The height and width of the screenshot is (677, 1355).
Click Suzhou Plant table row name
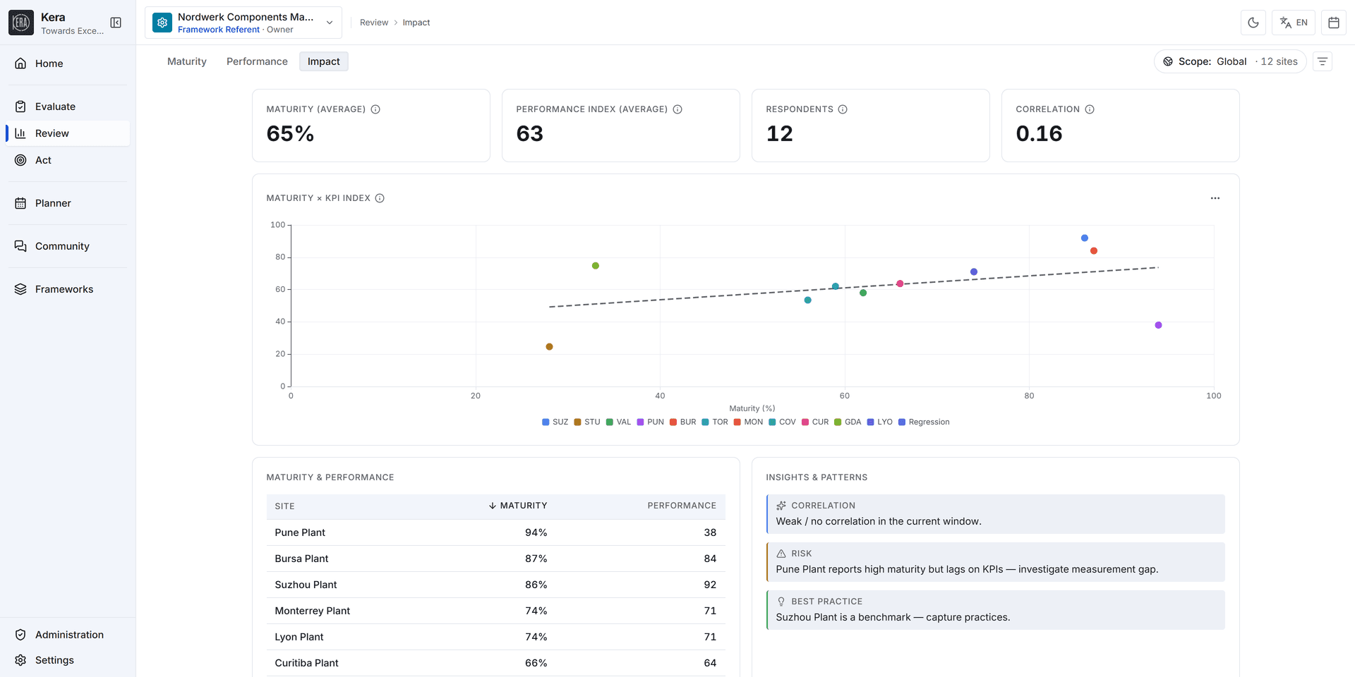click(306, 585)
